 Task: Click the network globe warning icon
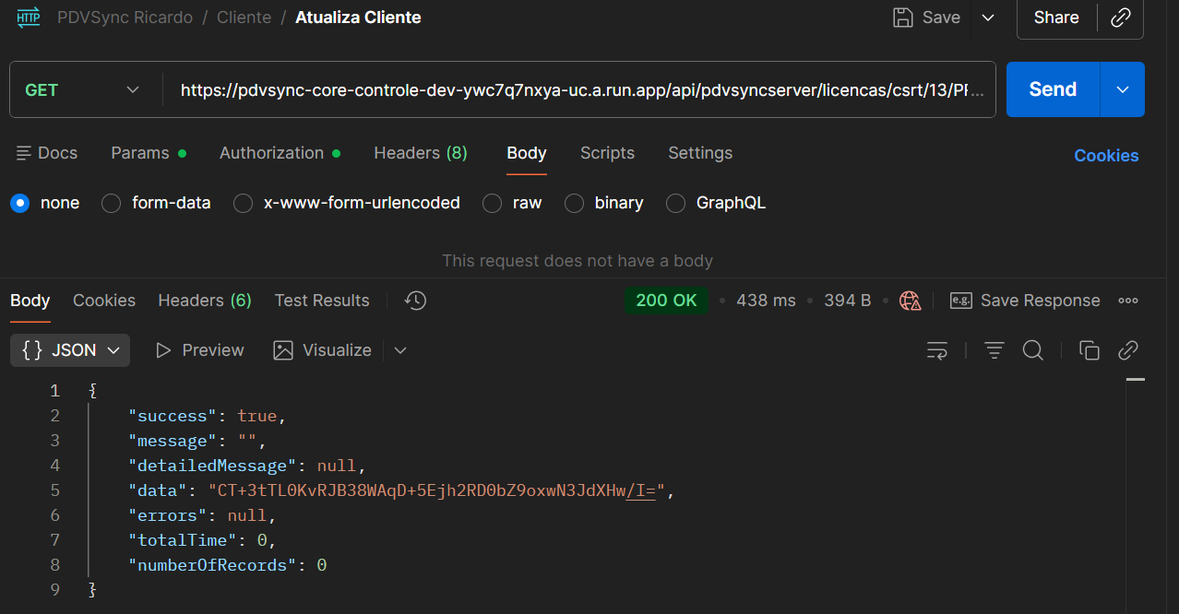(x=911, y=301)
